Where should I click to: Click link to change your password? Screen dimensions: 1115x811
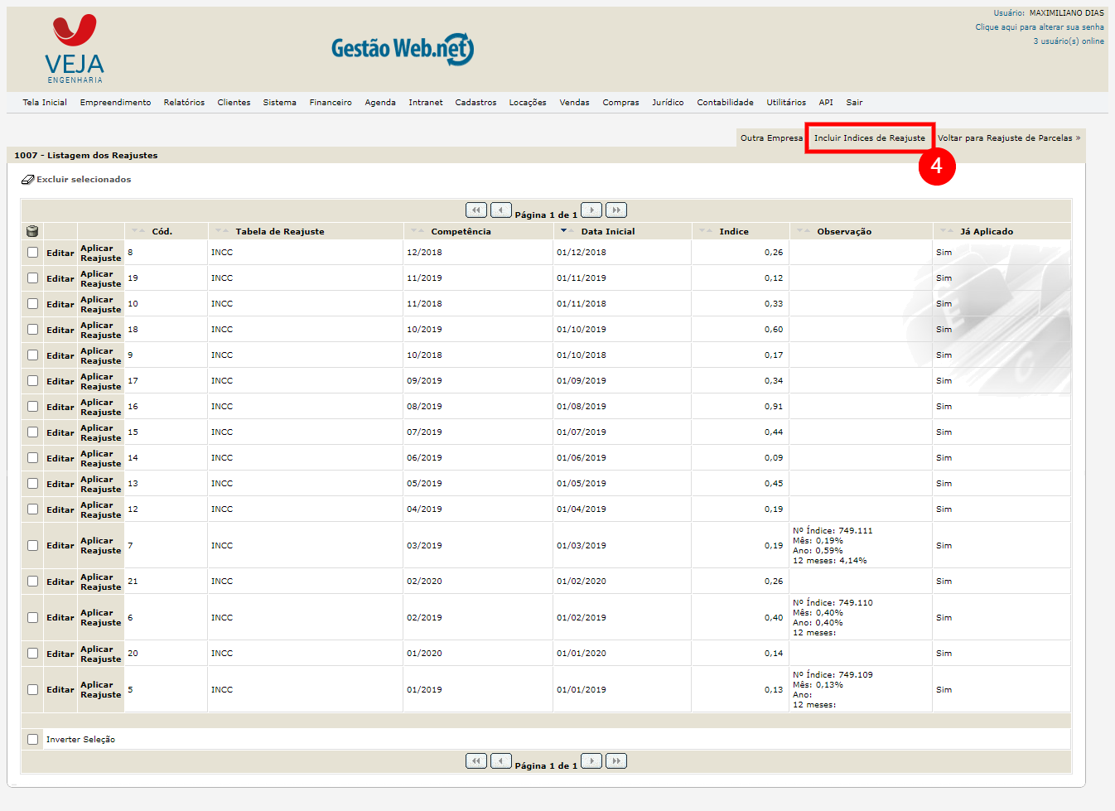coord(1039,27)
